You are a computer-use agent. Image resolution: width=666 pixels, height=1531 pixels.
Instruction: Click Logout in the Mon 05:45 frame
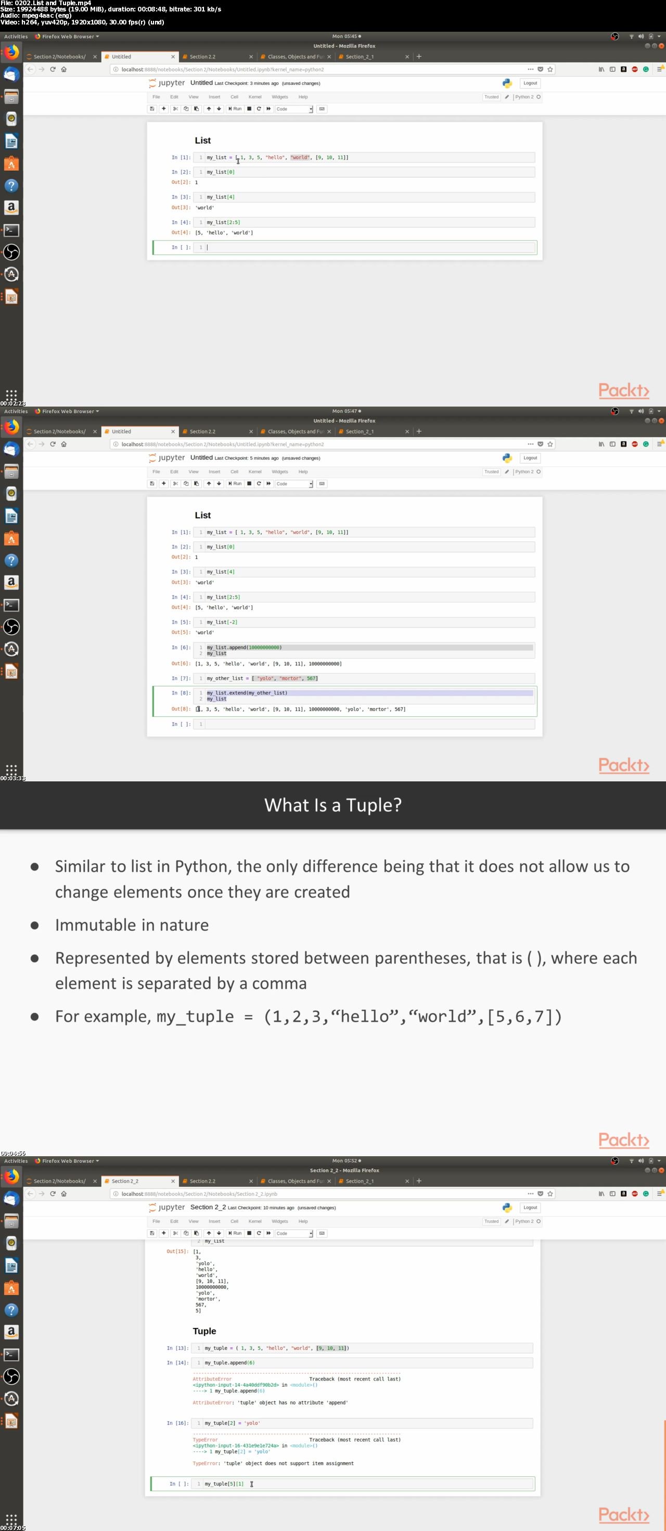(x=530, y=83)
